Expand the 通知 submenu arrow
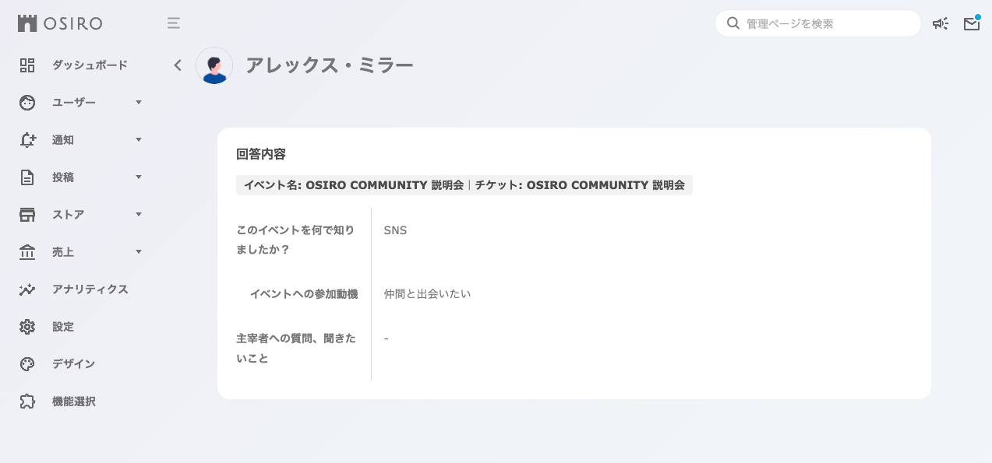992x463 pixels. [x=139, y=140]
